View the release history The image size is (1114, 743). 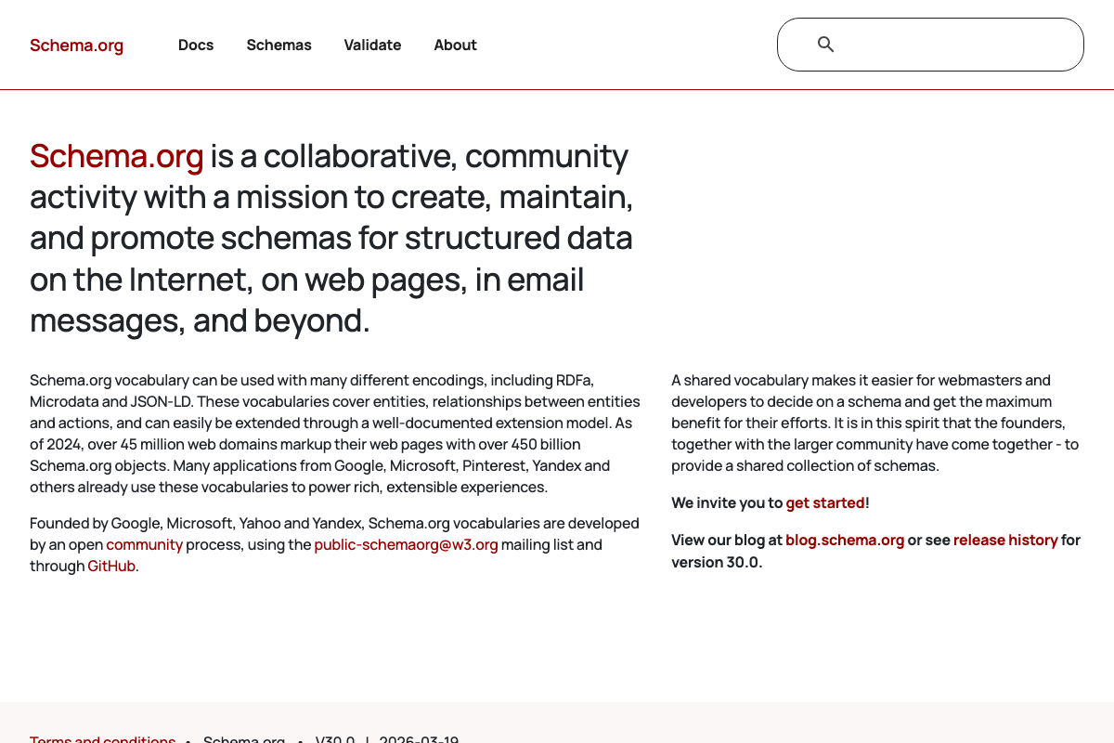coord(1005,540)
